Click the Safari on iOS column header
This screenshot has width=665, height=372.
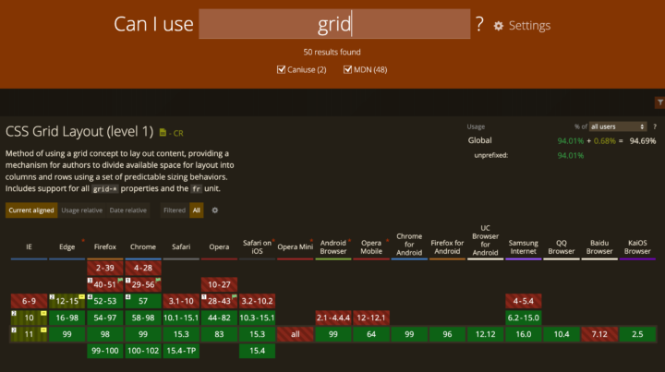(257, 246)
